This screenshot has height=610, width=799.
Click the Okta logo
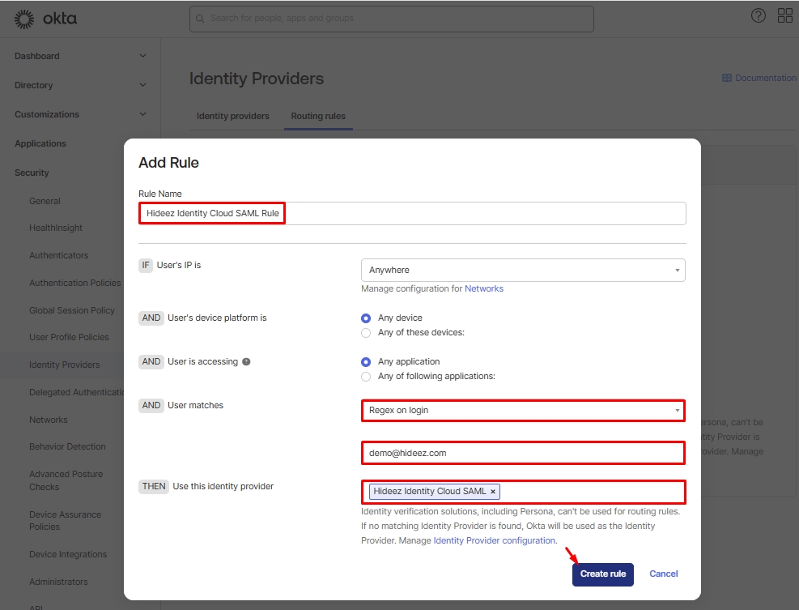pos(46,18)
